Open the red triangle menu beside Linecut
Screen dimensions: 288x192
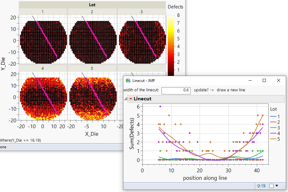click(131, 99)
